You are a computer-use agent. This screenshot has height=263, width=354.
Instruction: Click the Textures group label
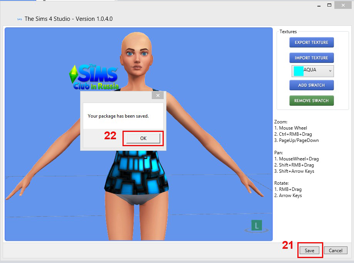tap(288, 32)
